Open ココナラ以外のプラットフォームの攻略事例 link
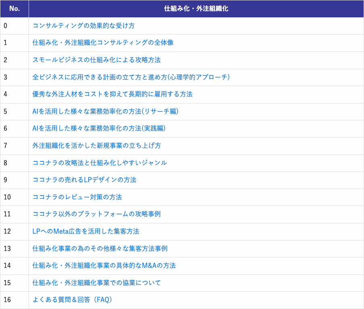 (96, 214)
